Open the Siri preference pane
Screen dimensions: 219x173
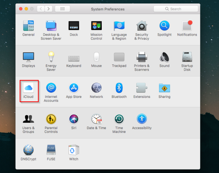tap(74, 119)
